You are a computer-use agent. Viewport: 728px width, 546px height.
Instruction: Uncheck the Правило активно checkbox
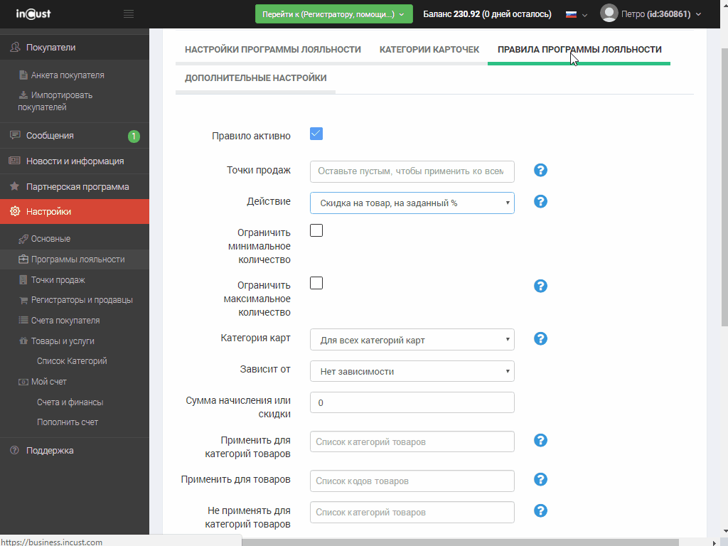(316, 134)
